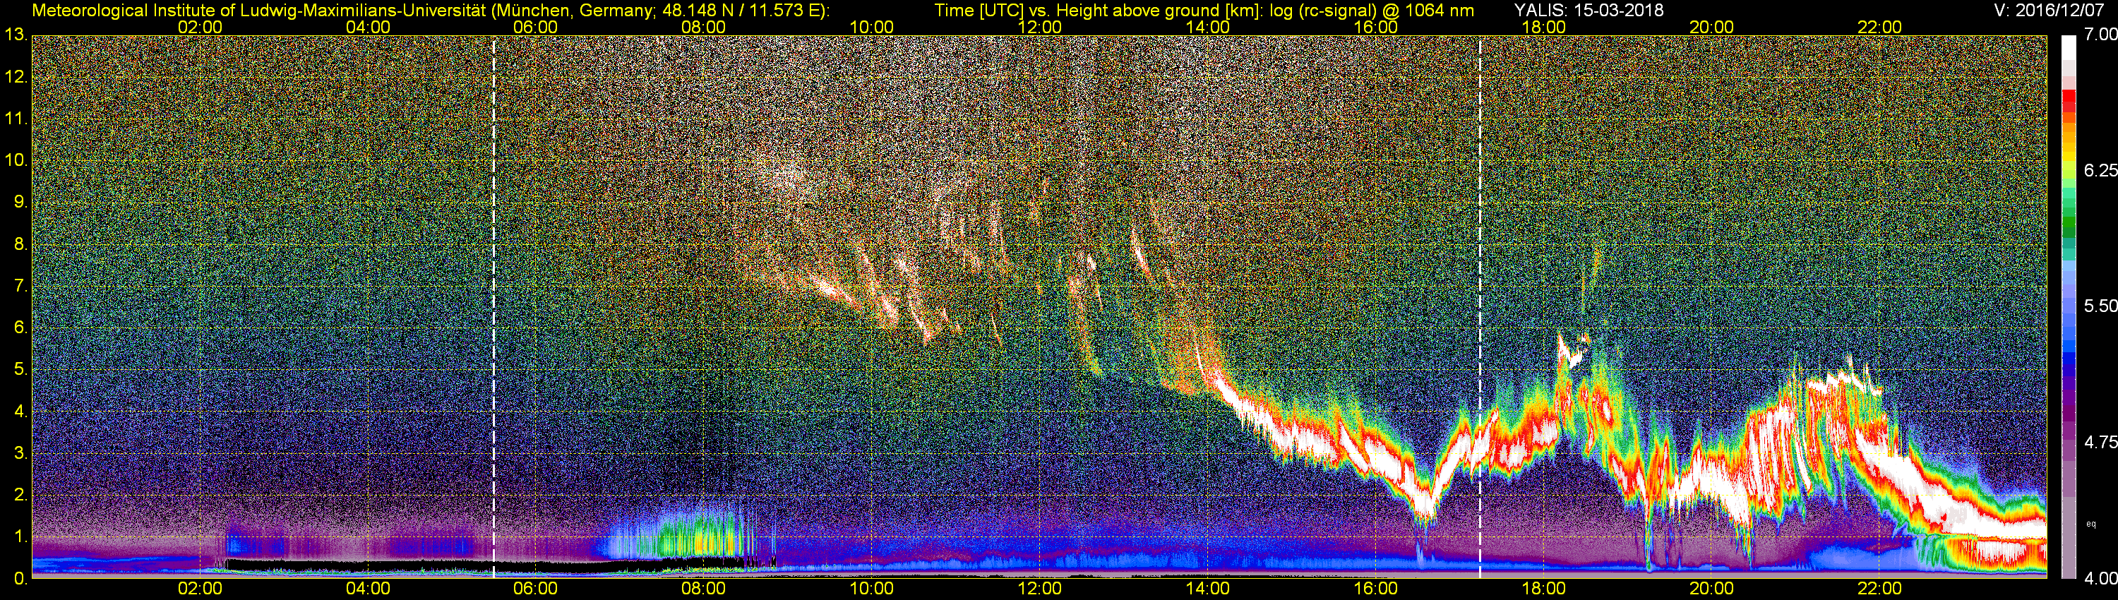Click the 4.75 value on the color scale
Image resolution: width=2118 pixels, height=600 pixels.
(x=2100, y=442)
